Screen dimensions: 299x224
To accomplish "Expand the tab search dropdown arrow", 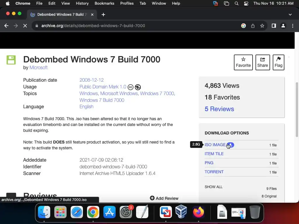I will coord(290,15).
